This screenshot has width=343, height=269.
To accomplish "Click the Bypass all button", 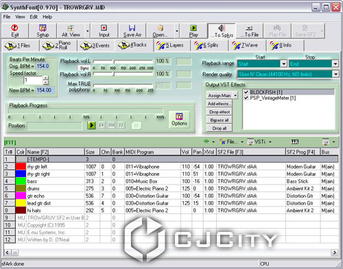I will 220,120.
